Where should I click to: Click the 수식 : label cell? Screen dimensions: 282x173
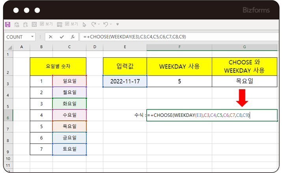125,115
